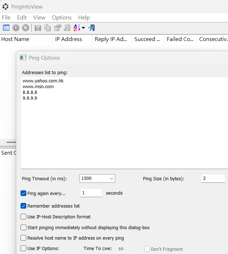Click the A-Z sort icon
The height and width of the screenshot is (254, 228).
[77, 28]
